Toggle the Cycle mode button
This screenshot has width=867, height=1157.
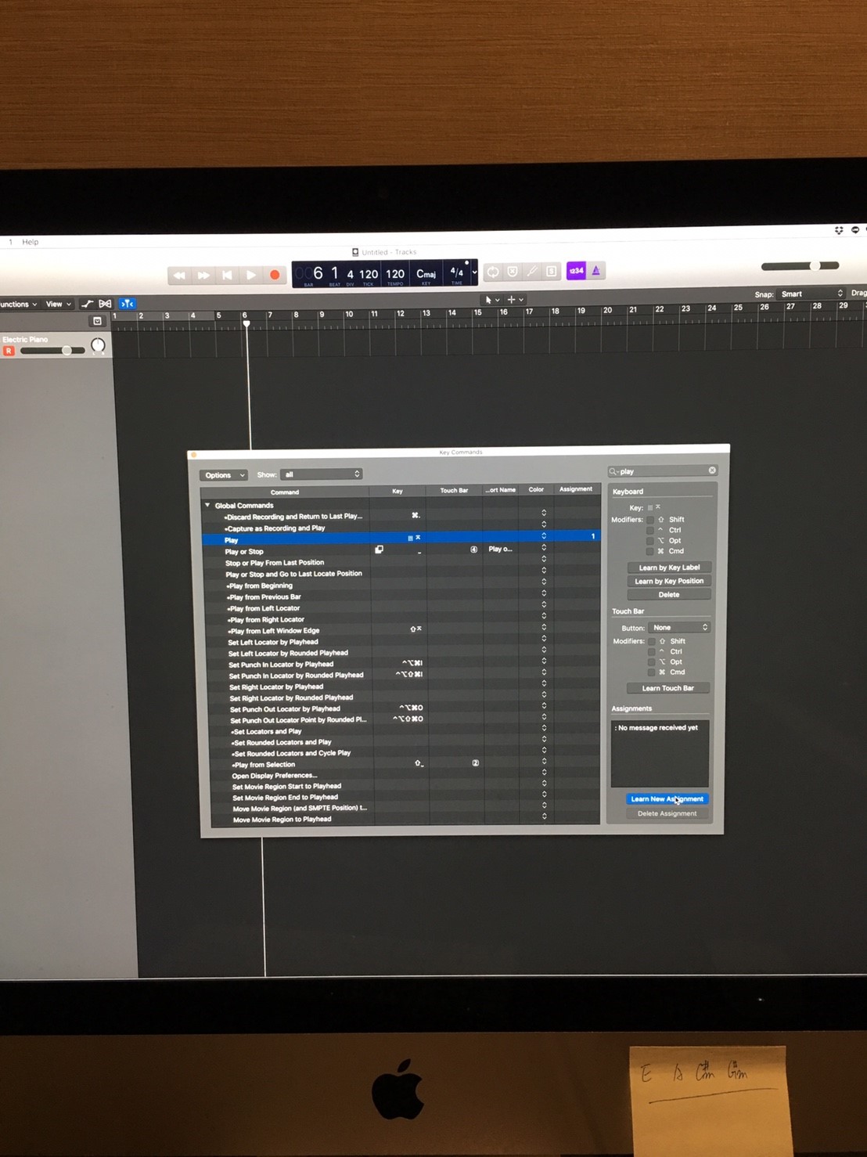point(493,272)
